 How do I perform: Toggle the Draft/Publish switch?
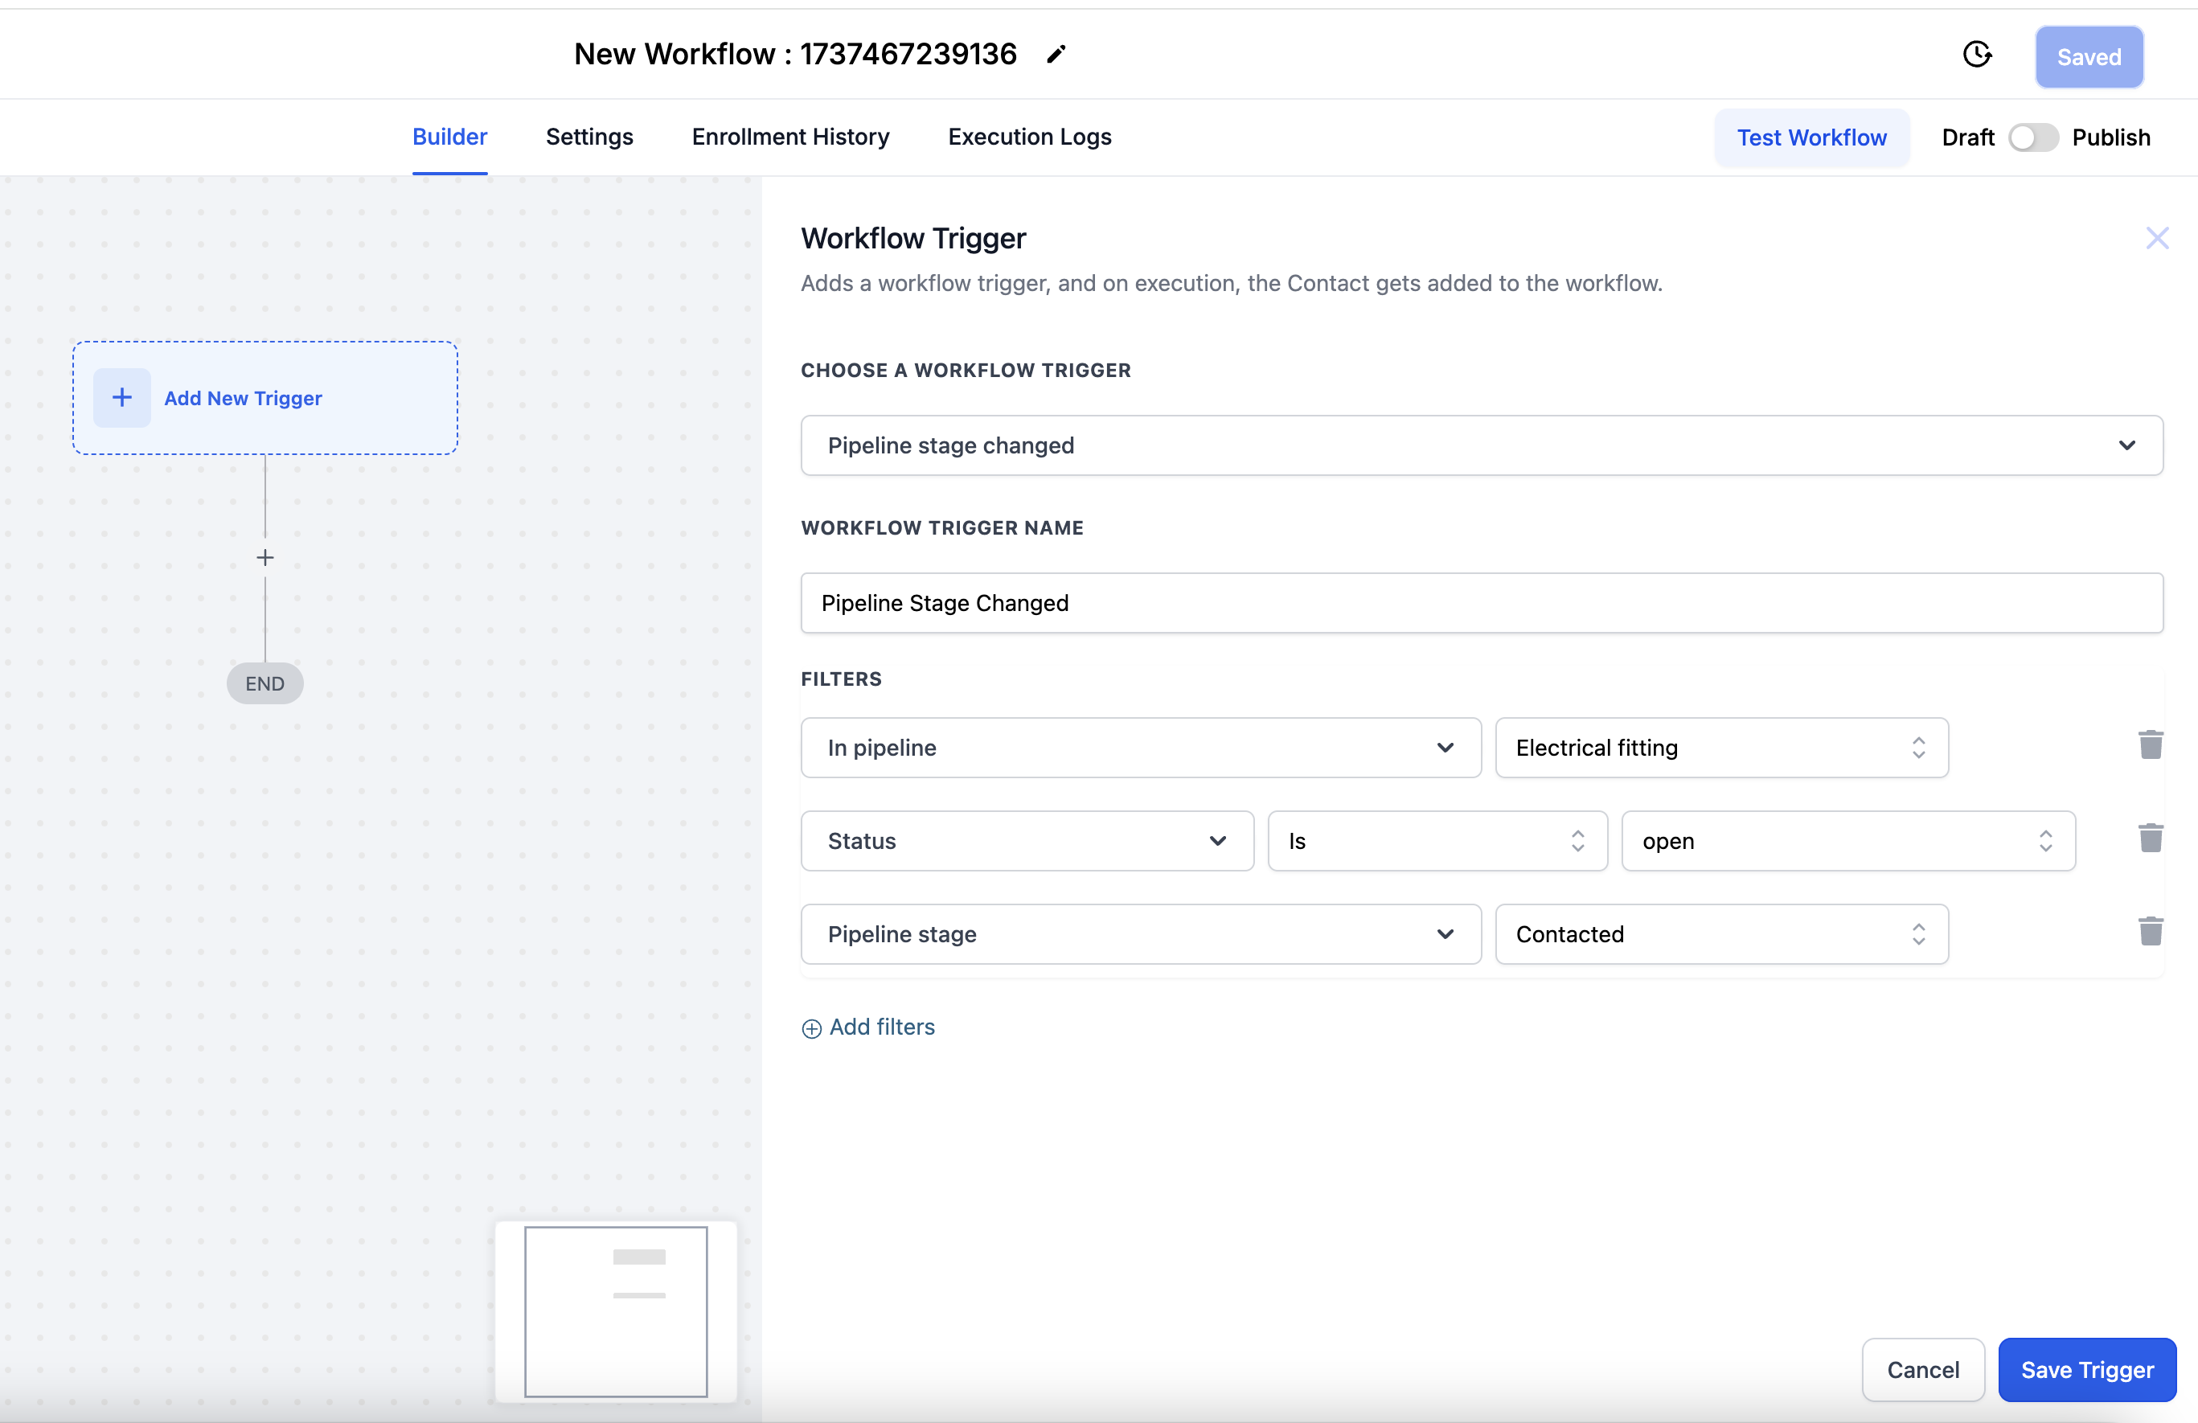point(2032,137)
